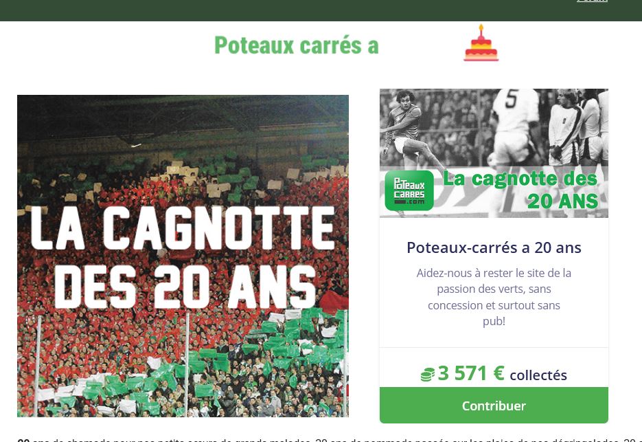642x442 pixels.
Task: Click the 'collectés' label next to amount
Action: pyautogui.click(x=538, y=375)
